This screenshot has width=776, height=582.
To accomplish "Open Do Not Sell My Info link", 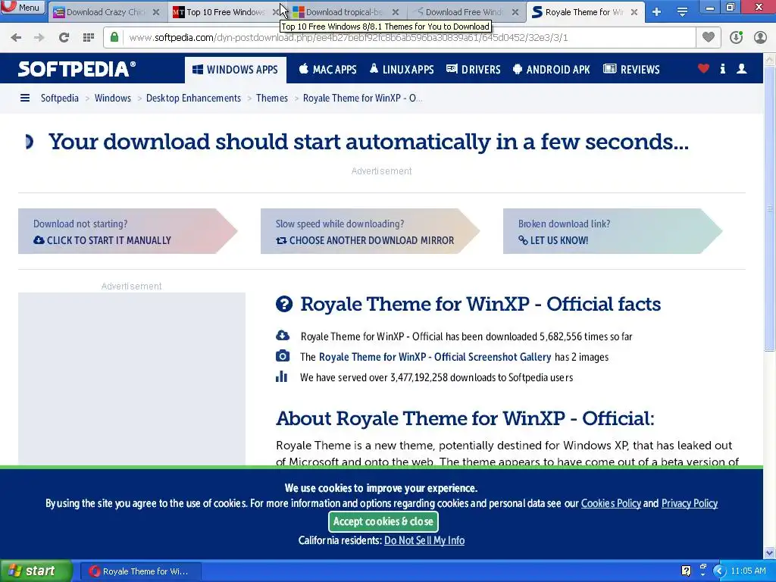I will pyautogui.click(x=424, y=540).
